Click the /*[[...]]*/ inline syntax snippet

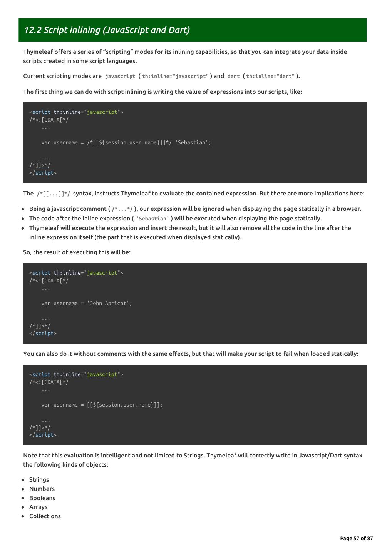(54, 194)
